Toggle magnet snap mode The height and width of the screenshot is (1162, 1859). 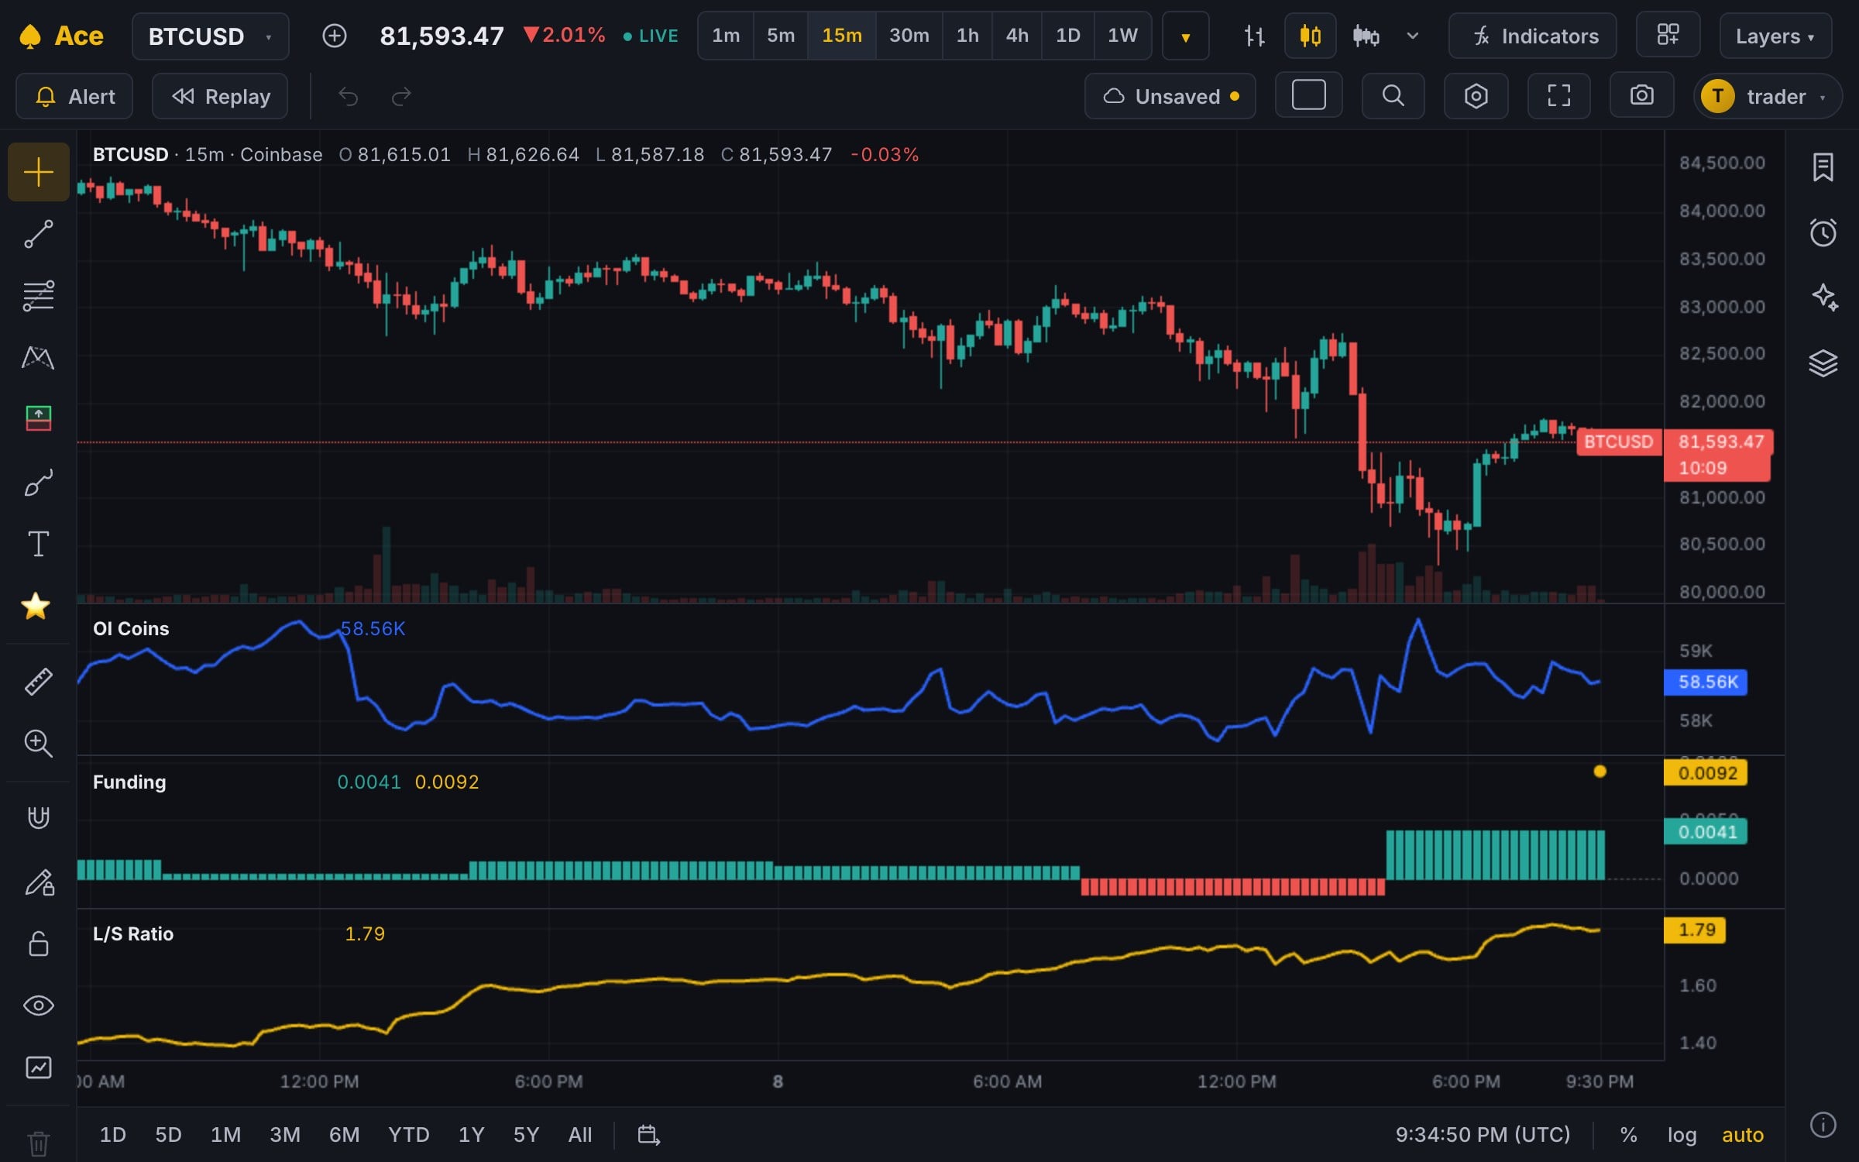tap(38, 818)
